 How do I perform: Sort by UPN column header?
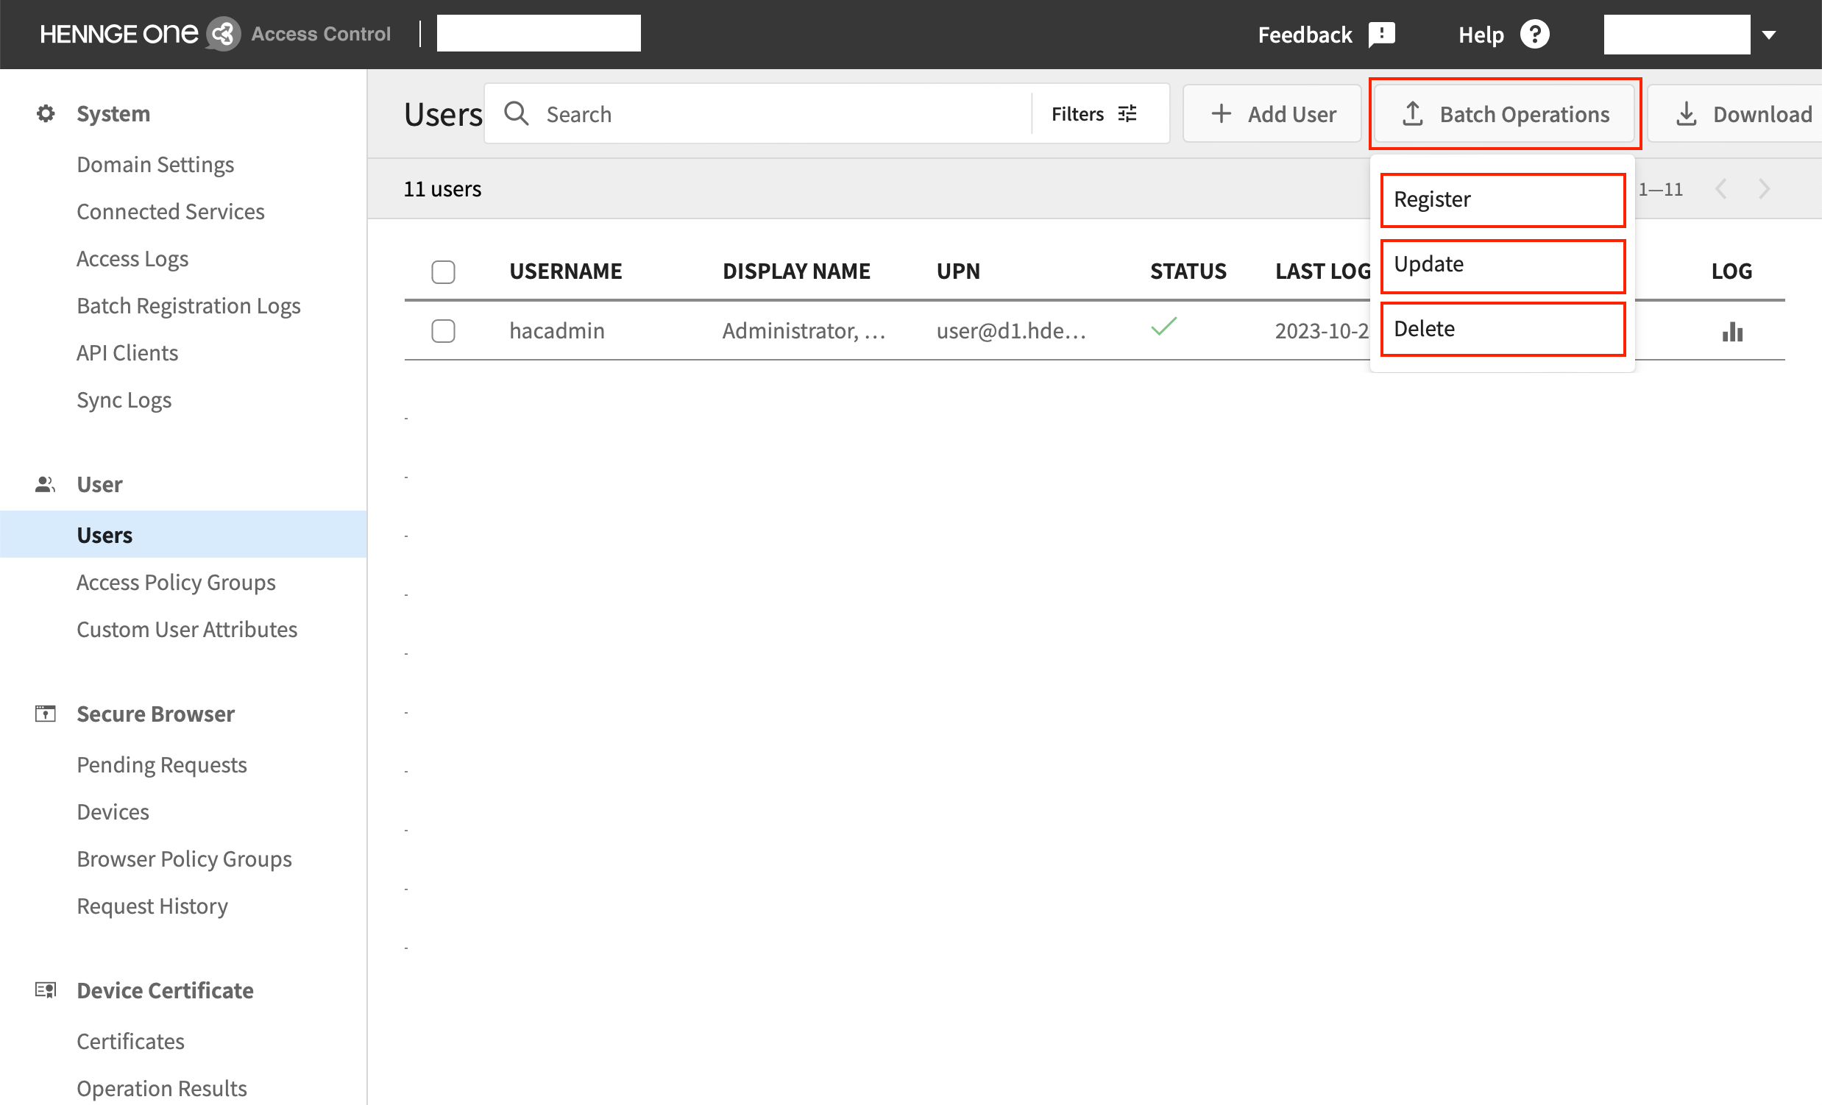click(957, 271)
